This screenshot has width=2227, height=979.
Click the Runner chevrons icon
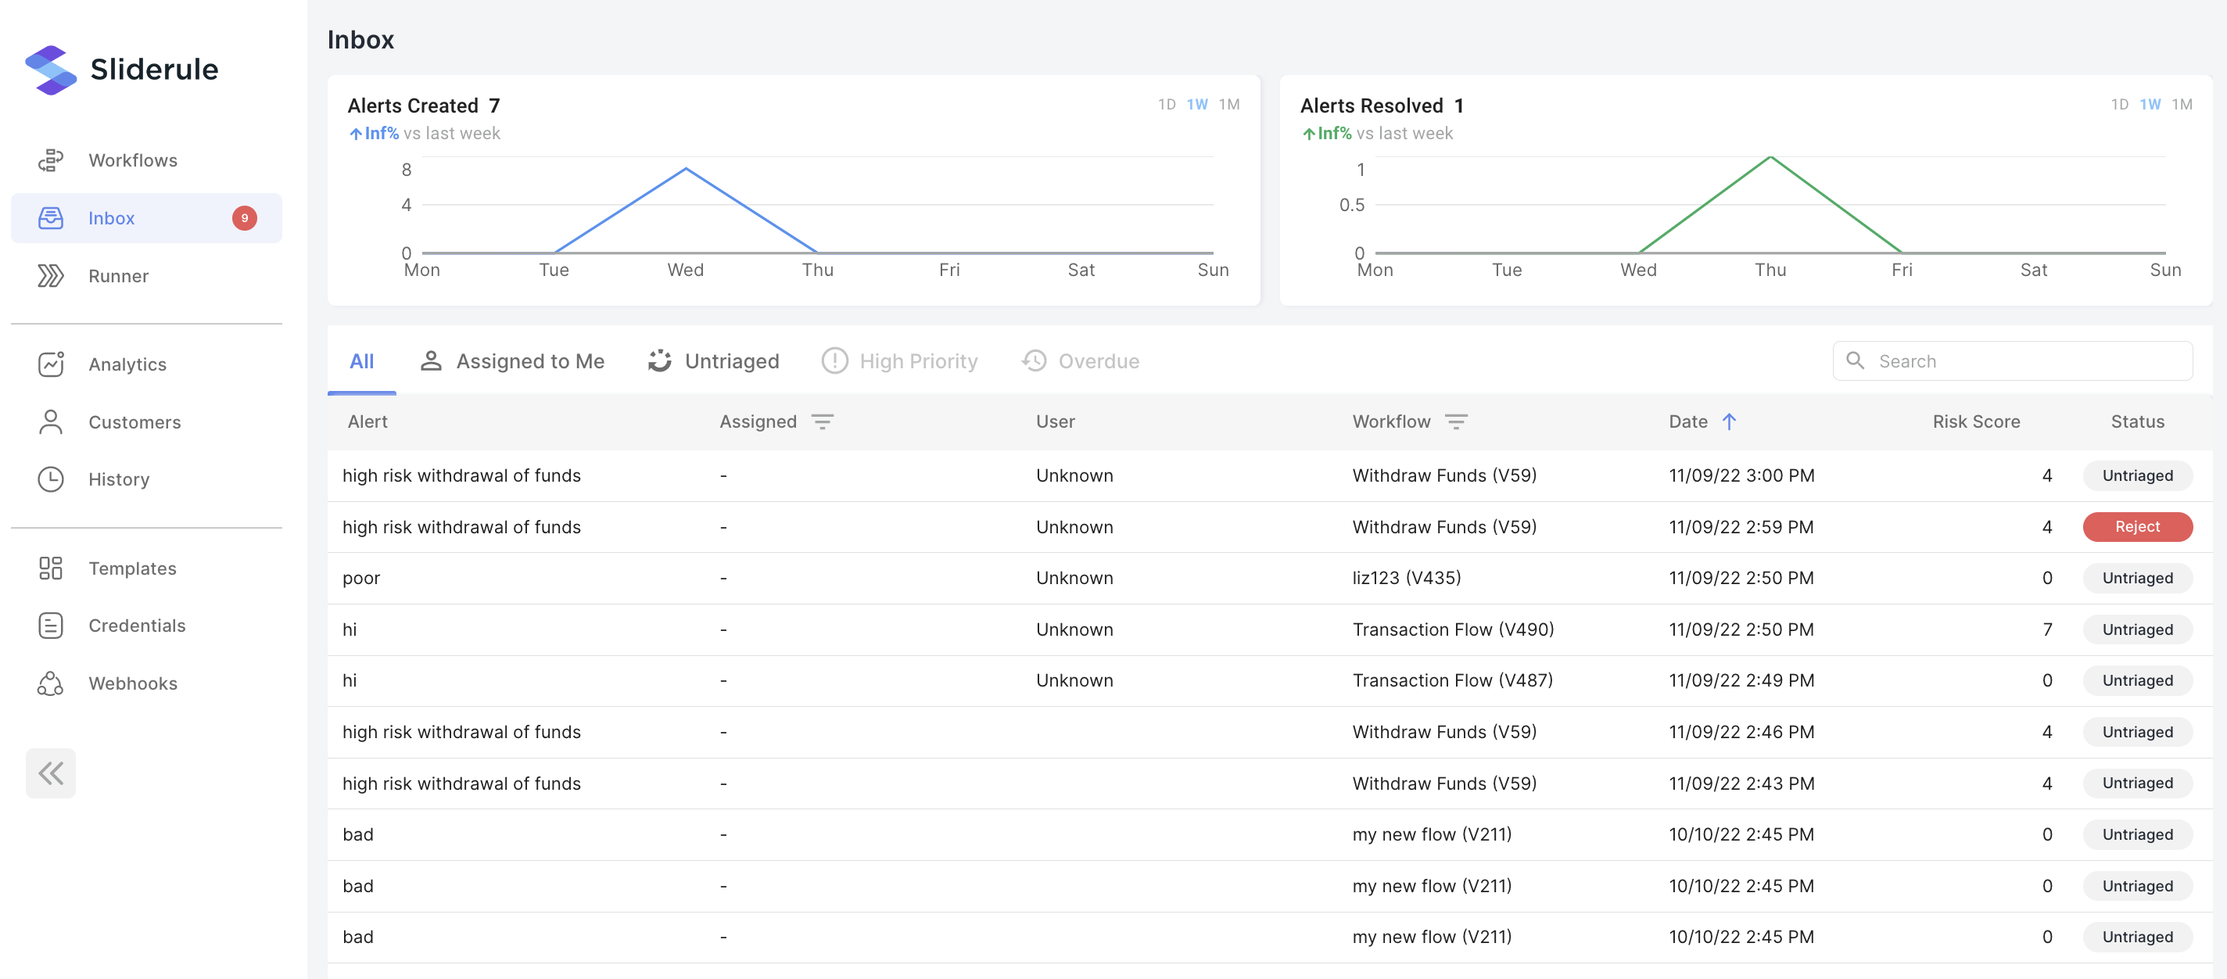[50, 276]
